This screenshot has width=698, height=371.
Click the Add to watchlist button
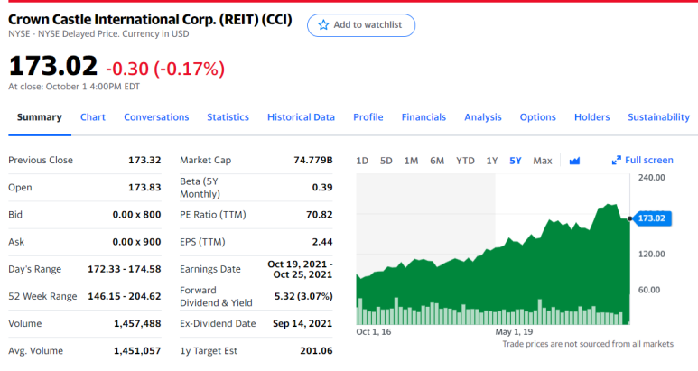pos(361,25)
